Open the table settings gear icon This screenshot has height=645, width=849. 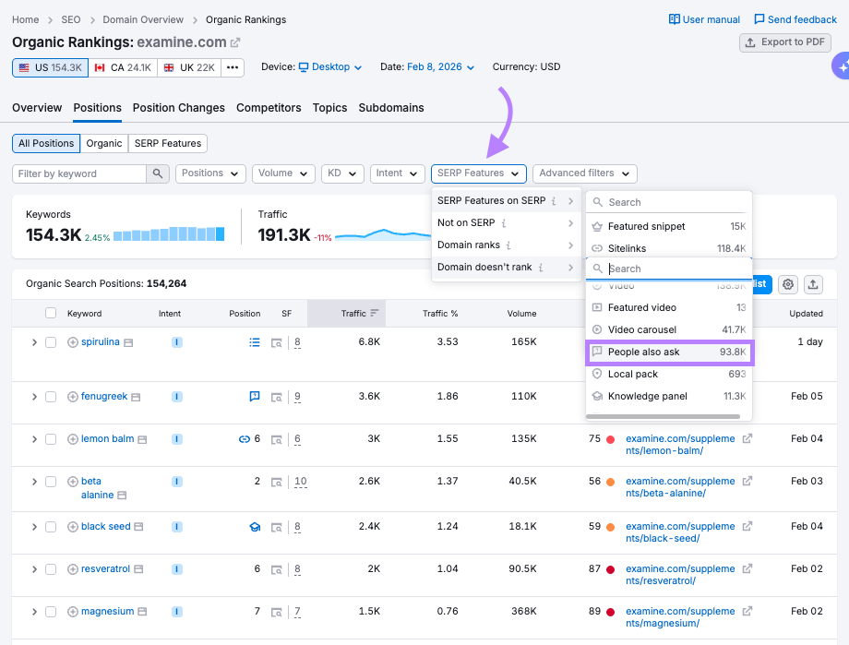tap(787, 285)
